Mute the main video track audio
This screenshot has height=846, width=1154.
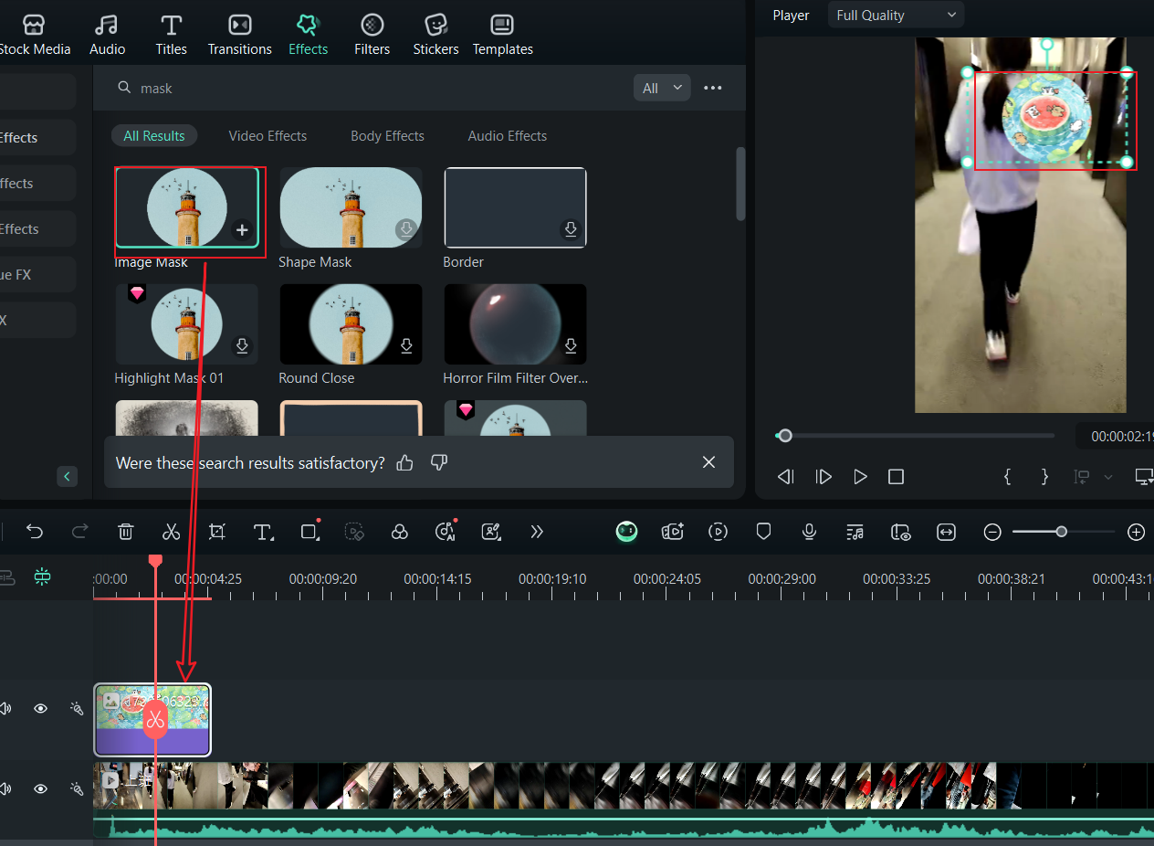pyautogui.click(x=5, y=788)
